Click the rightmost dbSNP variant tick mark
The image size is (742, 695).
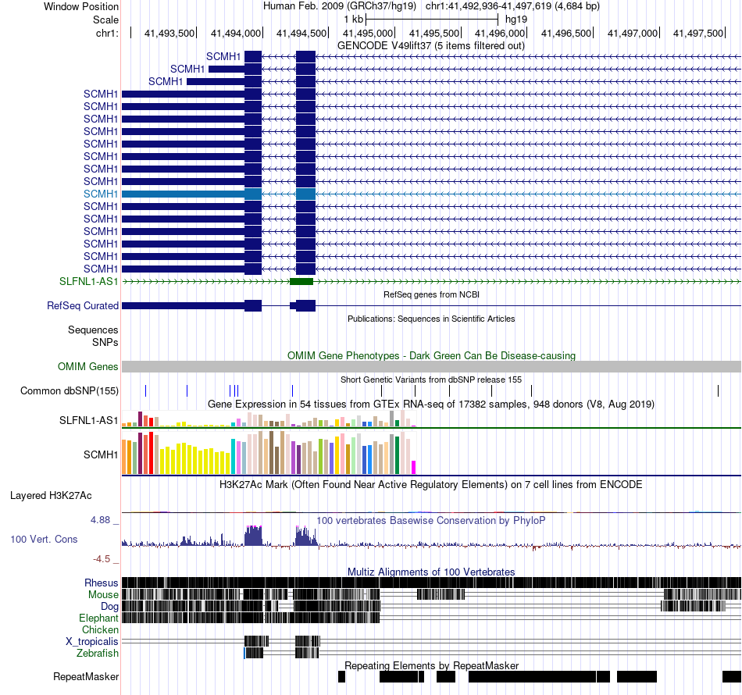pos(718,390)
